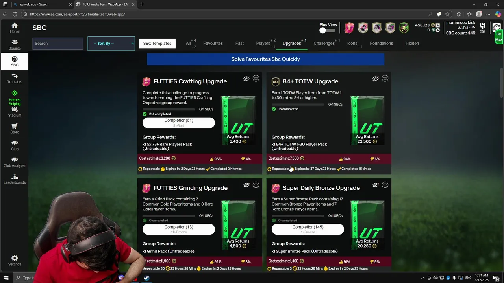Click the GX Max extension badge

coord(498,37)
